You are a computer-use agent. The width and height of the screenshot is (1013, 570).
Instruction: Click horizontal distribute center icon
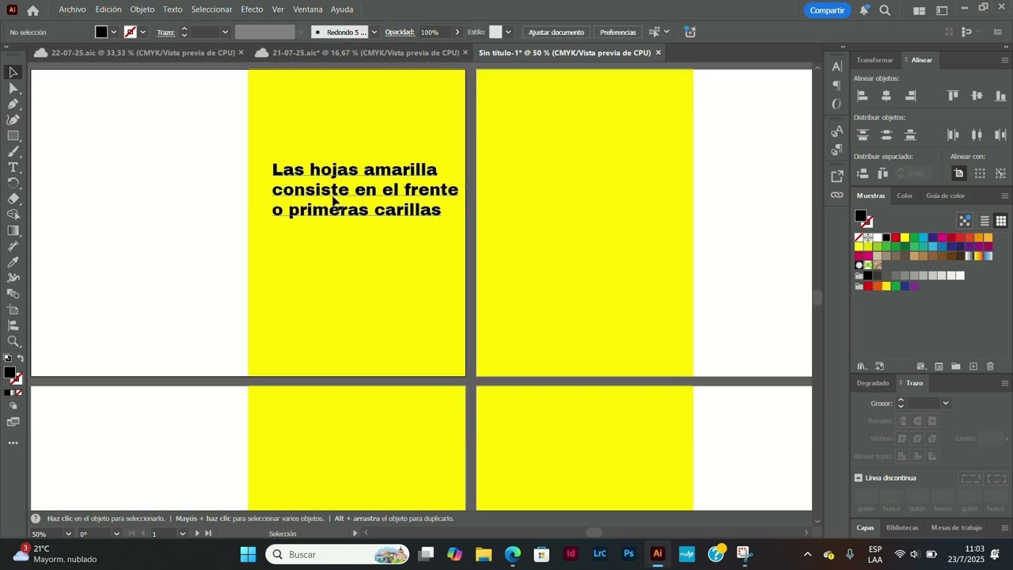[977, 135]
